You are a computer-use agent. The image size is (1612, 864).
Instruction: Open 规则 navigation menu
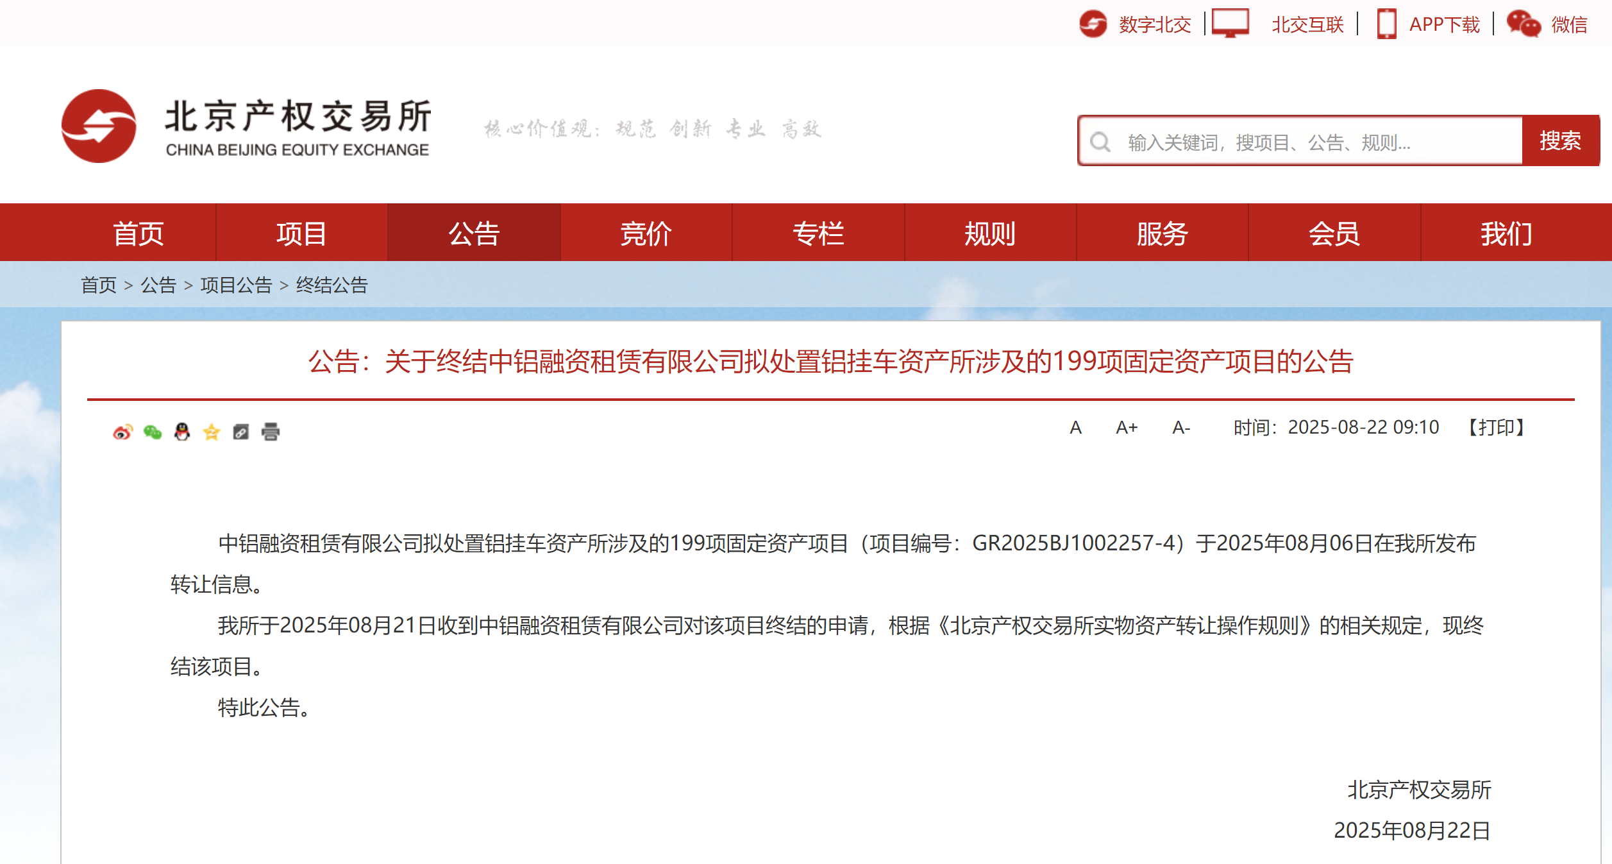click(990, 233)
